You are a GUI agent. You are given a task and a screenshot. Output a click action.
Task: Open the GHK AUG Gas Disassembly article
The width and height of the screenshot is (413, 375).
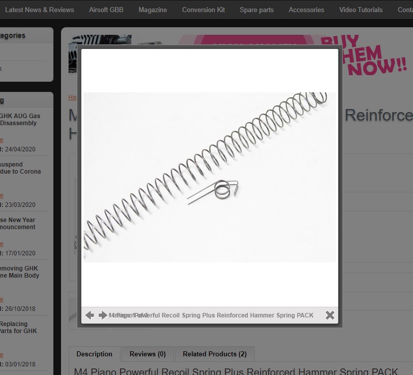coord(20,120)
